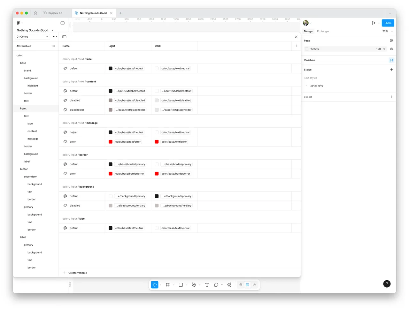Open the Actions AI tool
The height and width of the screenshot is (310, 409).
click(x=229, y=285)
